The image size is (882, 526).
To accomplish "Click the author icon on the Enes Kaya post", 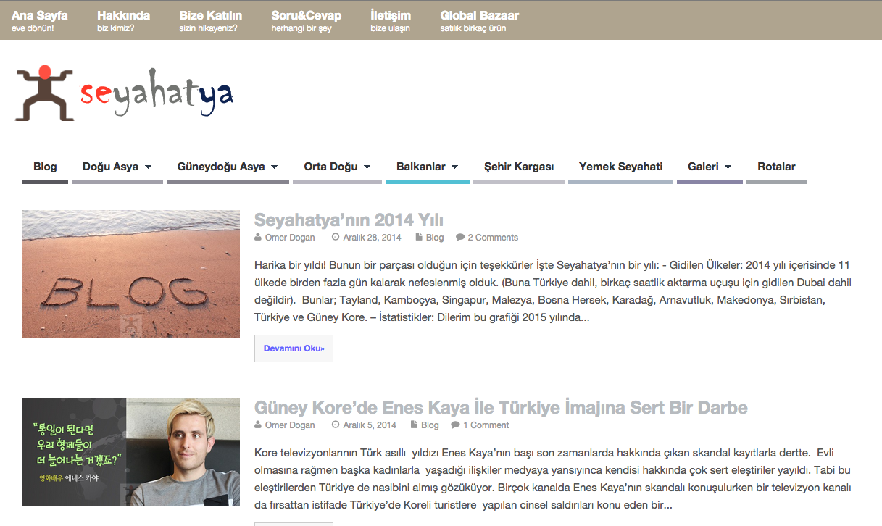I will pyautogui.click(x=257, y=425).
